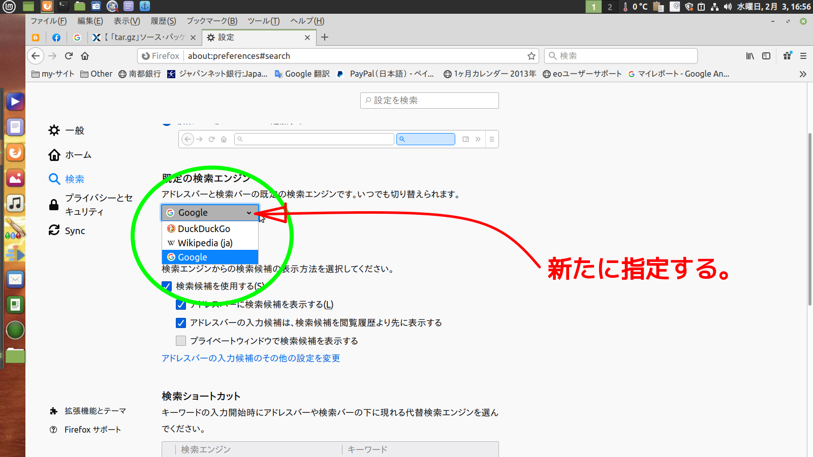Select highlighted Google option in engine list
This screenshot has height=457, width=813.
[x=210, y=257]
